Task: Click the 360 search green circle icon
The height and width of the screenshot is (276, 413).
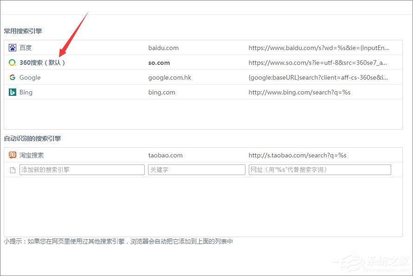Action: click(x=13, y=63)
